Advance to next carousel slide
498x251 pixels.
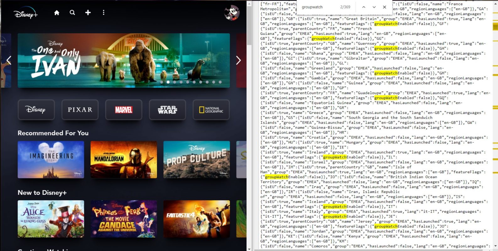[238, 60]
